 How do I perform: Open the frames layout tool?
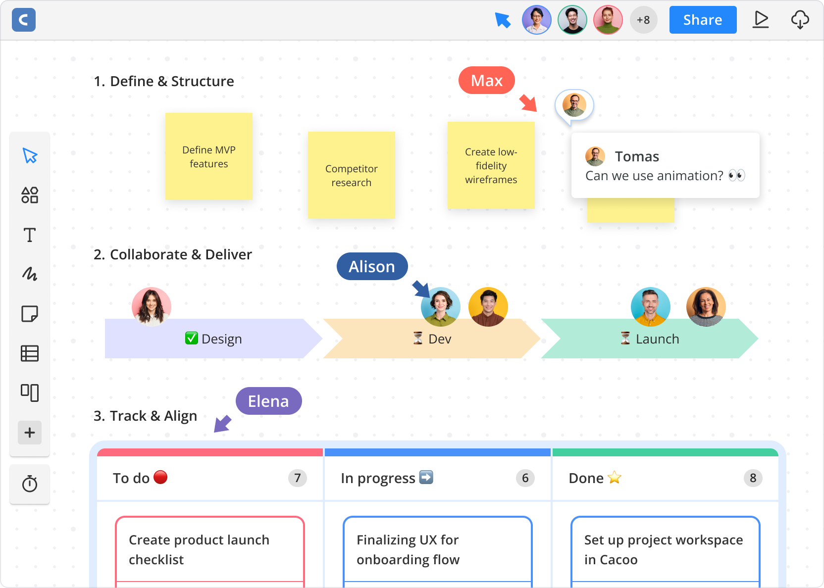pos(30,392)
